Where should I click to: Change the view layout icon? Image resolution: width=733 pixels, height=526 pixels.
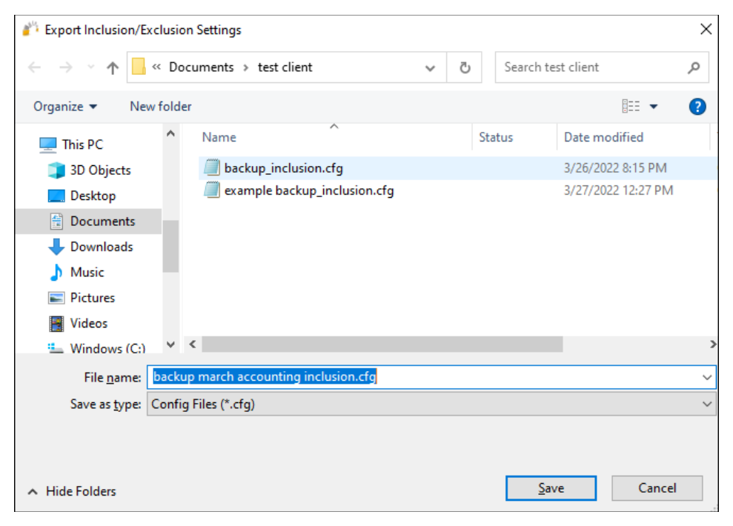pos(631,107)
